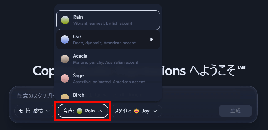
Task: Expand the スタイル: Joy dropdown
Action: coord(136,111)
